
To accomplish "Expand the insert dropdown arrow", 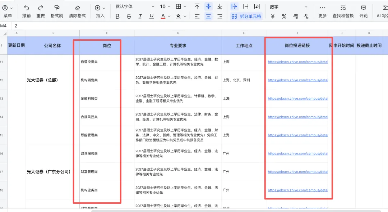I will click(x=104, y=8).
